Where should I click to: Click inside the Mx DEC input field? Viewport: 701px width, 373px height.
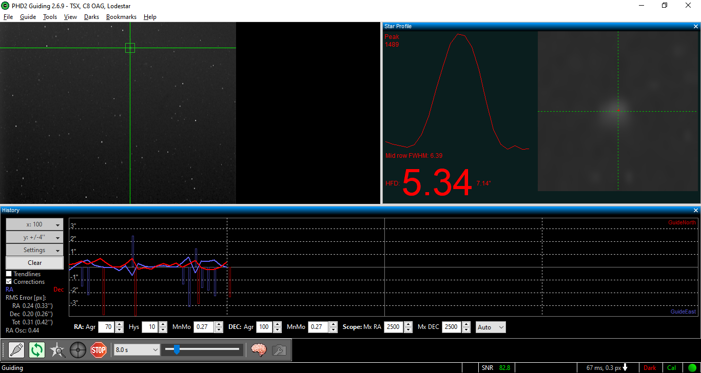click(452, 327)
